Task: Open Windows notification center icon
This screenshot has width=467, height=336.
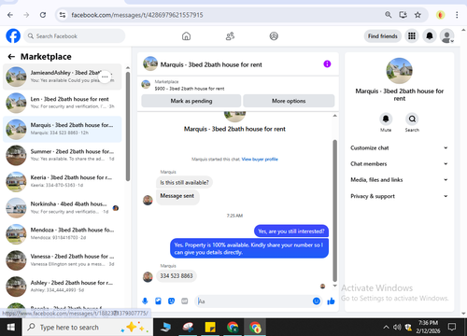Action: [451, 327]
